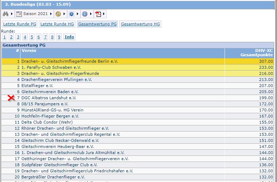Viewport: 277px width, 182px height.
Task: Select Hochfelln-Flieger Bergen e.V.
Action: pos(50,116)
